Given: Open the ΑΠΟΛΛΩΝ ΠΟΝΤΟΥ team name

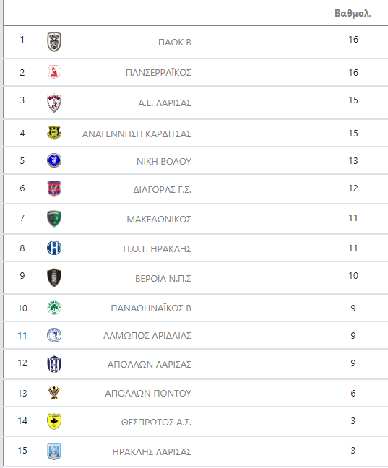Looking at the screenshot, I should (148, 394).
